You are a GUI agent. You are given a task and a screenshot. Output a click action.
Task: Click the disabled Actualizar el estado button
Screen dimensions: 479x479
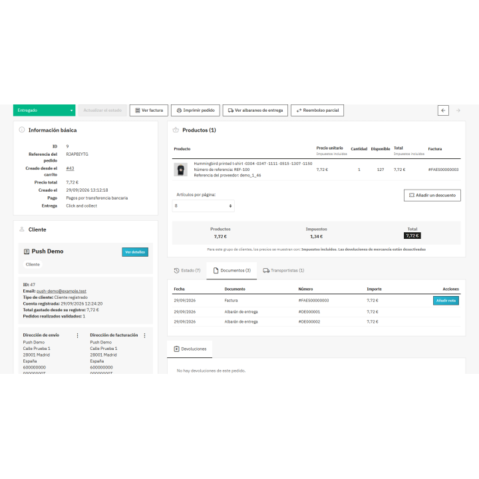102,110
